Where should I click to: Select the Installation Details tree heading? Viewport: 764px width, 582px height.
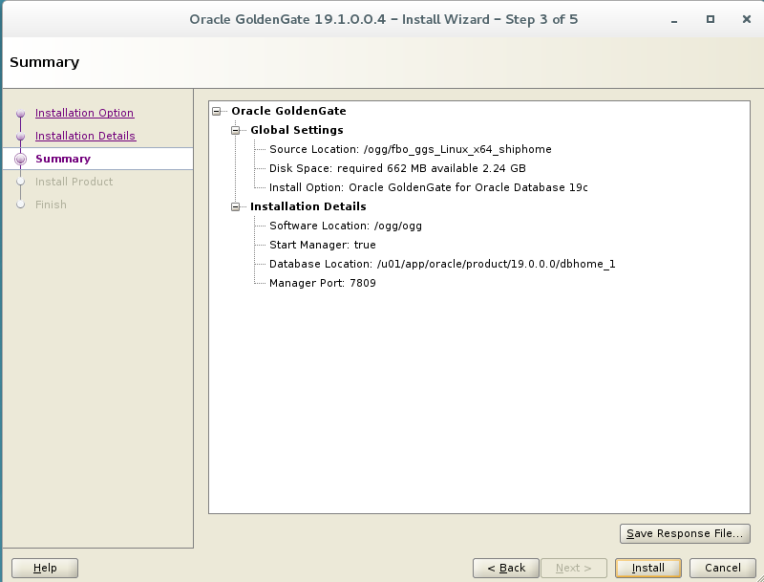[x=308, y=206]
